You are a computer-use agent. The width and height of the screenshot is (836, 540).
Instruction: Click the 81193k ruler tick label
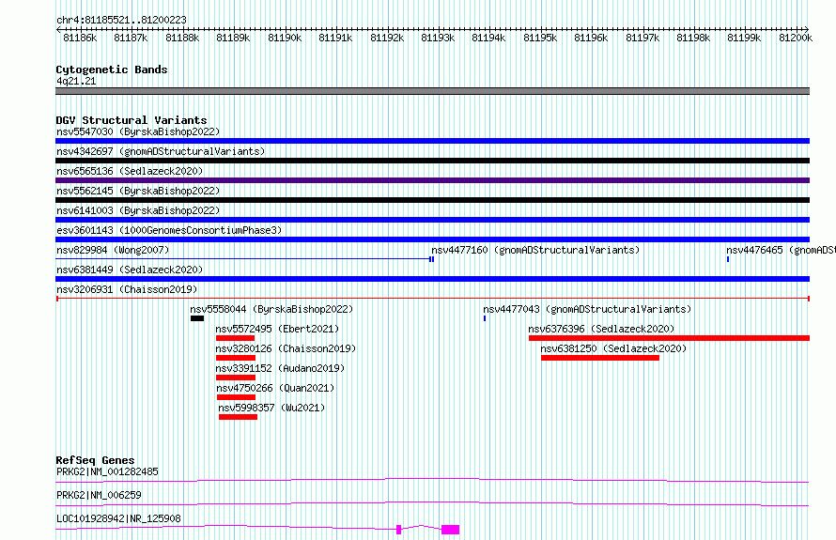pos(438,38)
